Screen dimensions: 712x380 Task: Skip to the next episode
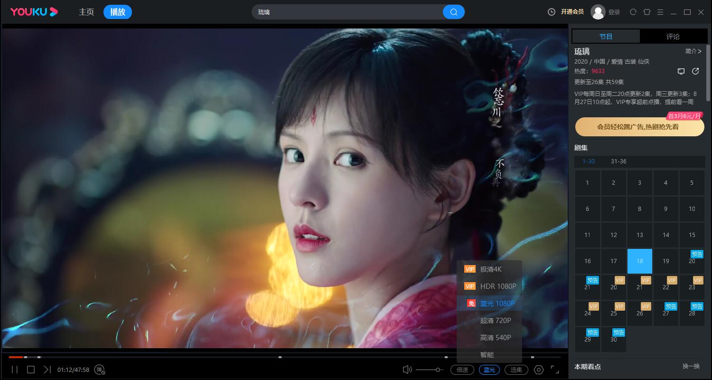pyautogui.click(x=47, y=370)
